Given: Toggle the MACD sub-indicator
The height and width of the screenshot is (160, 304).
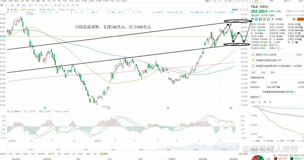Looking at the screenshot, I should [51, 154].
